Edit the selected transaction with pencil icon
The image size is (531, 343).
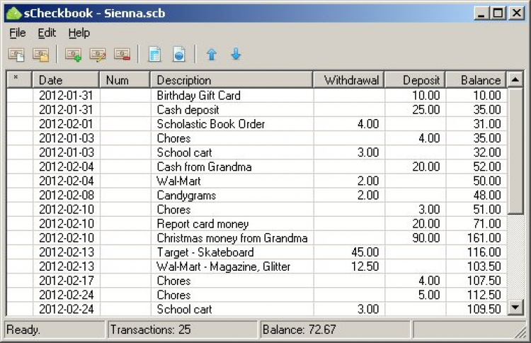coord(98,55)
